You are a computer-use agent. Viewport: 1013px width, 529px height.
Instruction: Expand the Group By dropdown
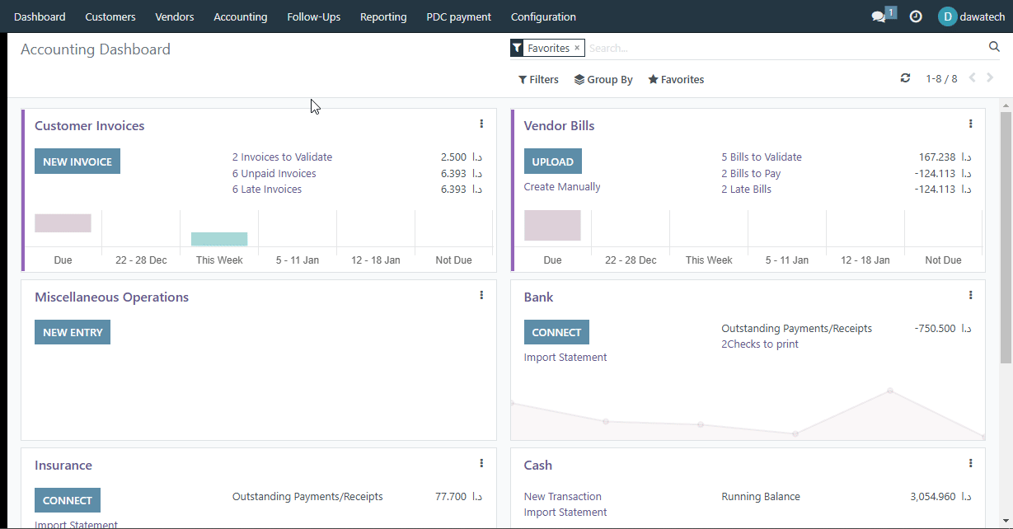click(x=603, y=80)
